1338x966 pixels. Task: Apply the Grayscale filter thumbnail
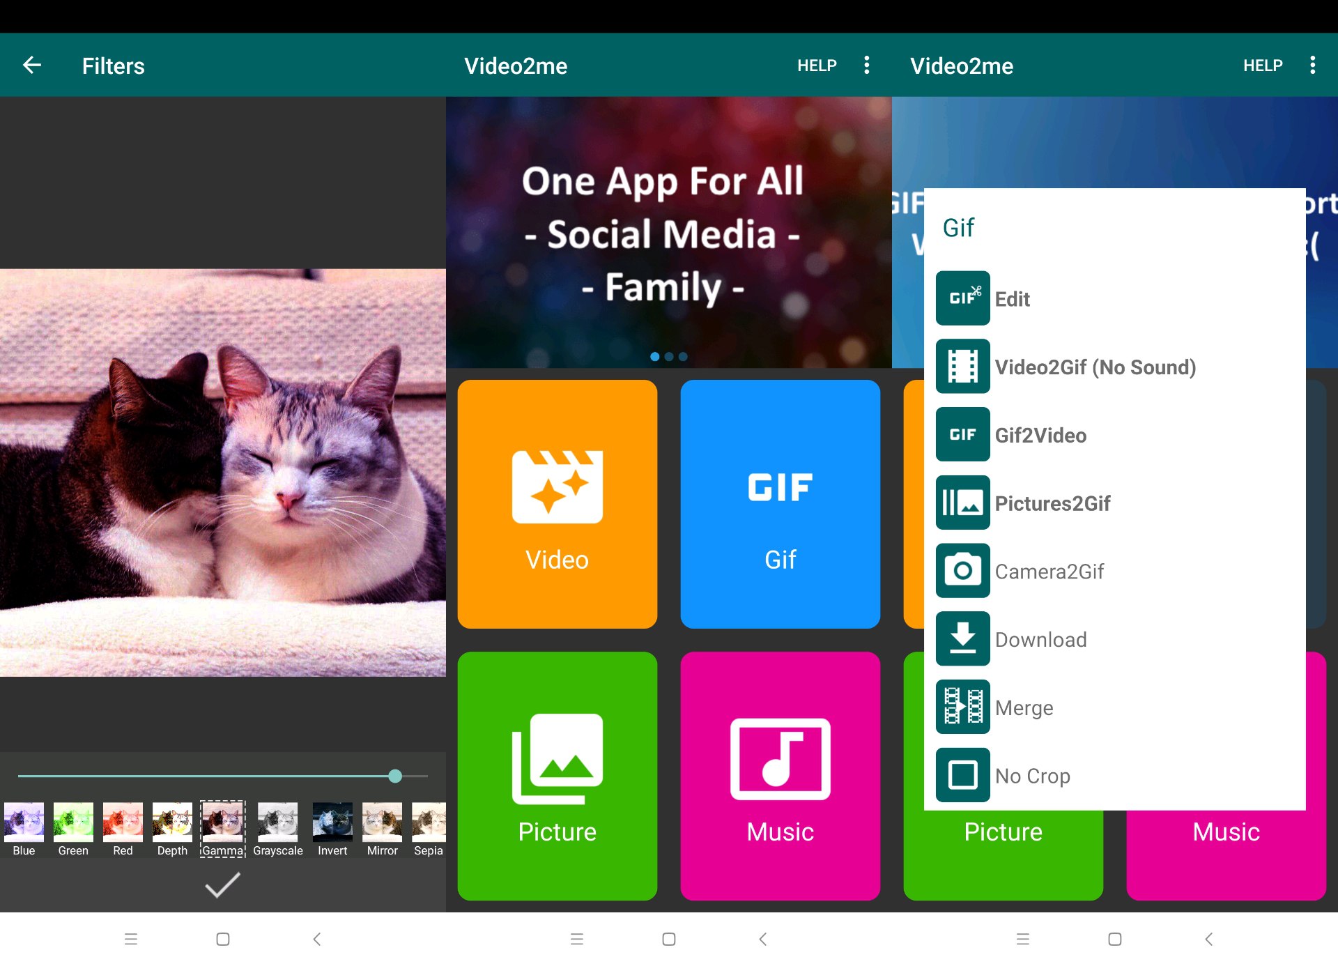[x=277, y=829]
